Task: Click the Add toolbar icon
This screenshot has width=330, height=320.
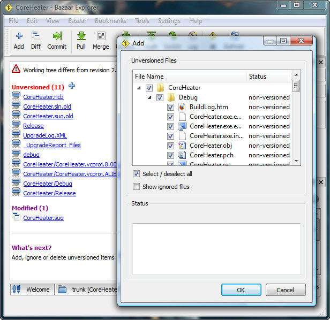Action: tap(19, 37)
